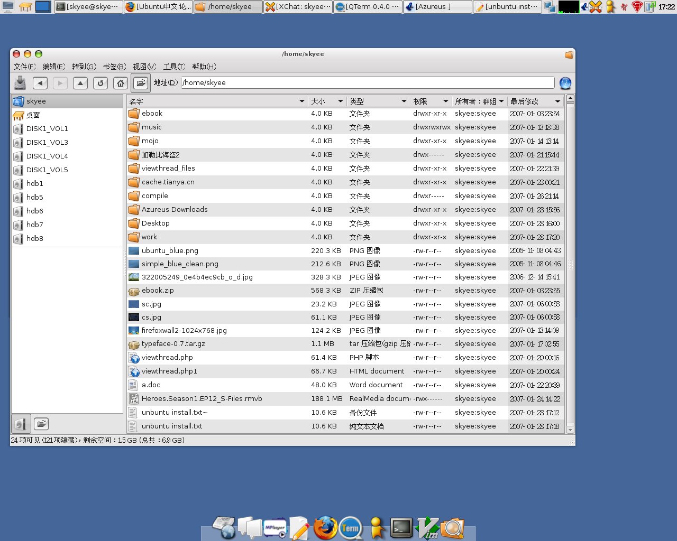Launch Firefox from the bottom dock
677x541 pixels.
(x=325, y=527)
